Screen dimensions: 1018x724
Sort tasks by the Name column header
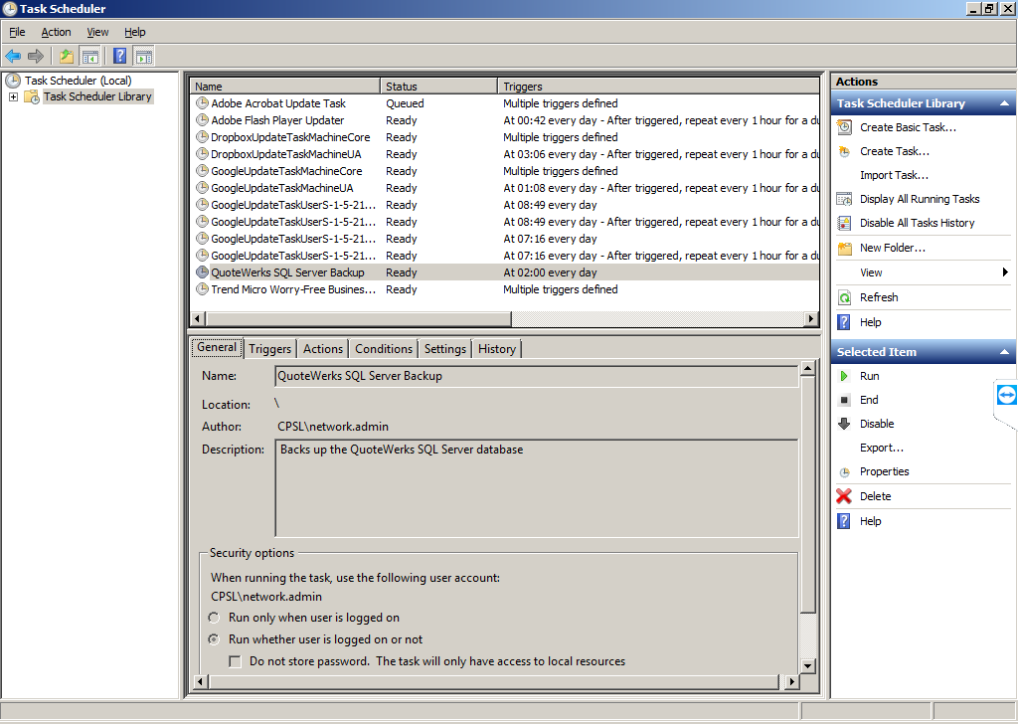click(x=285, y=87)
